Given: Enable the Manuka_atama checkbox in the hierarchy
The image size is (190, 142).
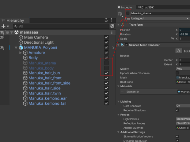Looking at the screenshot, I should pos(106,63).
